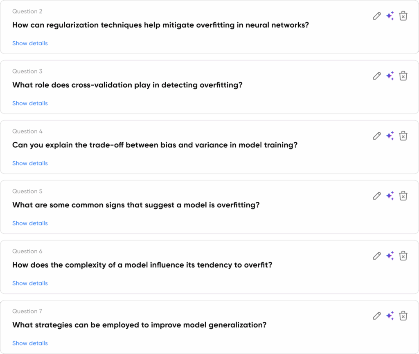Expand Show details under Question 3
Image resolution: width=419 pixels, height=354 pixels.
[x=30, y=103]
